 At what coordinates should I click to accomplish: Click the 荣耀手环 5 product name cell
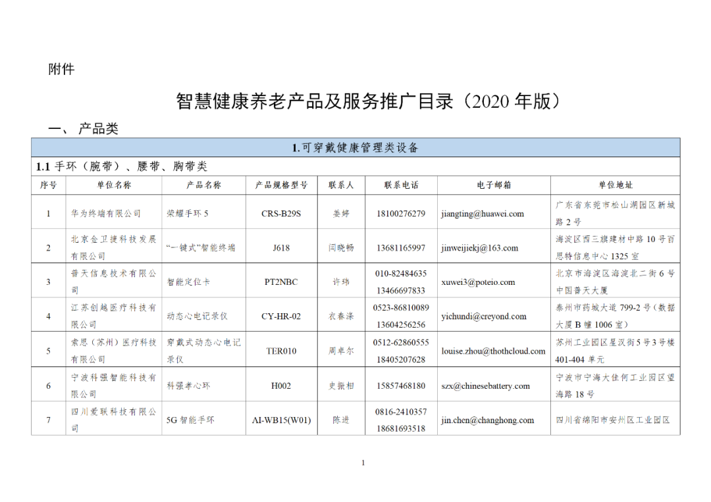tap(187, 214)
